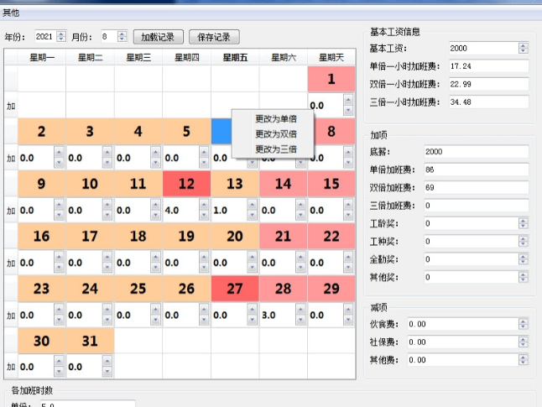The height and width of the screenshot is (407, 542).
Task: Select the red day 12 calendar cell
Action: (186, 184)
